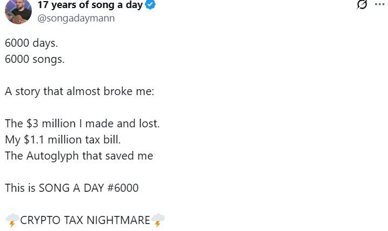
Task: Select "A story that almost broke me:" text
Action: (x=80, y=91)
